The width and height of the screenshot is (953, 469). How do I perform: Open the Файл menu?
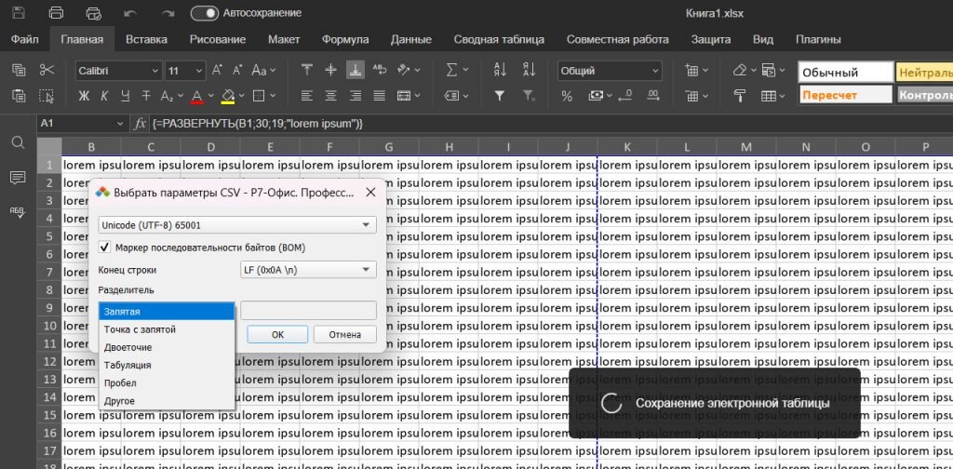pos(25,39)
